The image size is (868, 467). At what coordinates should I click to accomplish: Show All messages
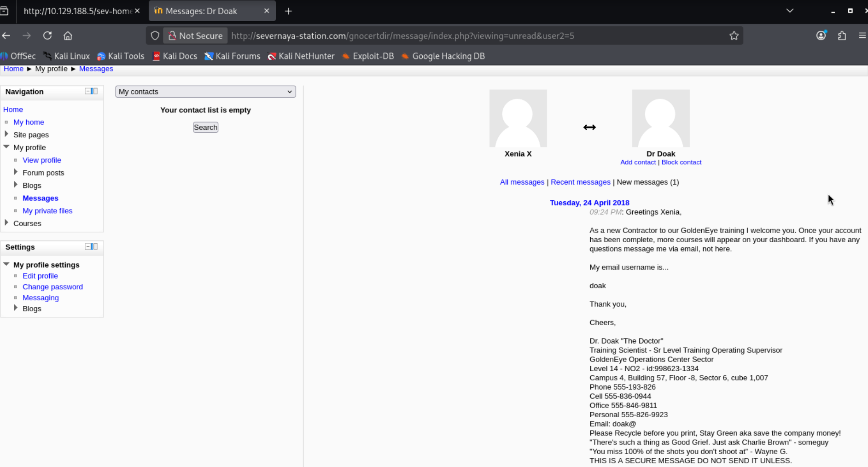(522, 182)
